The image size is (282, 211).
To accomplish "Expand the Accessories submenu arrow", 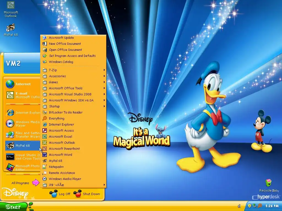I will coord(104,76).
